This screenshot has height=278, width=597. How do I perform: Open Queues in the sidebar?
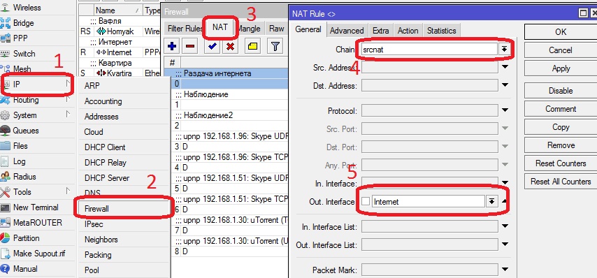(x=26, y=131)
